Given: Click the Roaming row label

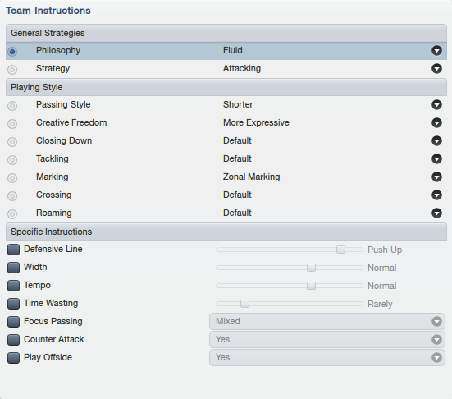Looking at the screenshot, I should [54, 213].
